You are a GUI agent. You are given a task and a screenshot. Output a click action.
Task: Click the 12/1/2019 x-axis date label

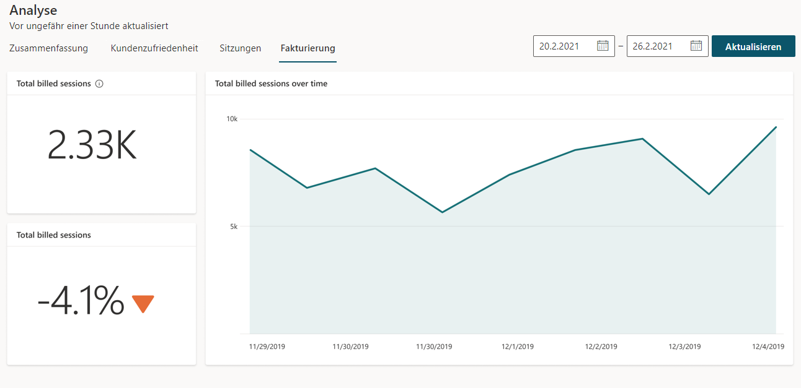pos(517,347)
